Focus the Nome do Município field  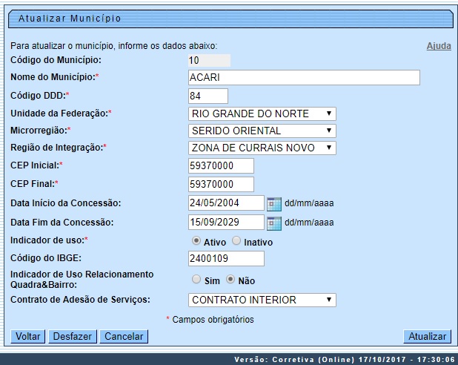coord(304,78)
